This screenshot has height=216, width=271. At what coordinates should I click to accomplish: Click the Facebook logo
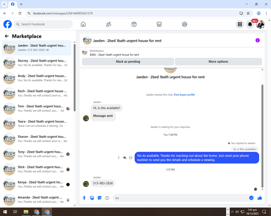coord(8,24)
